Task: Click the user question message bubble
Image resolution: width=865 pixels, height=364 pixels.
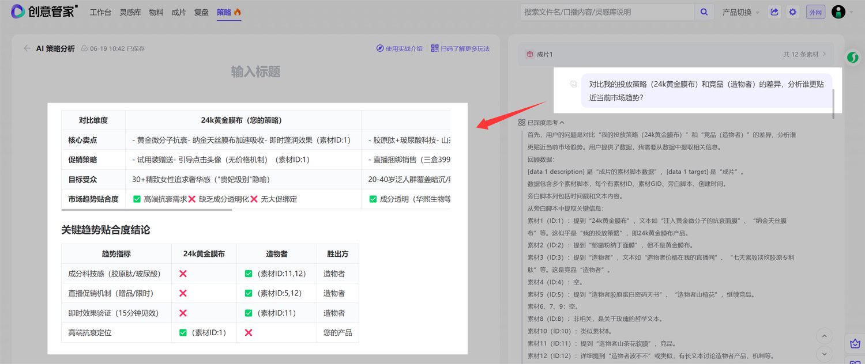Action: [x=706, y=91]
